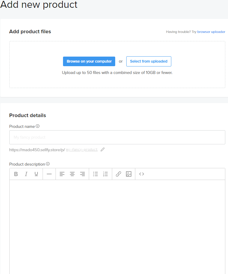Click Browse on your computer button
This screenshot has height=274, width=228.
[x=89, y=61]
